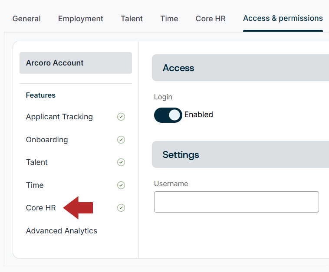329x272 pixels.
Task: Click check icon beside Onboarding
Action: click(121, 140)
